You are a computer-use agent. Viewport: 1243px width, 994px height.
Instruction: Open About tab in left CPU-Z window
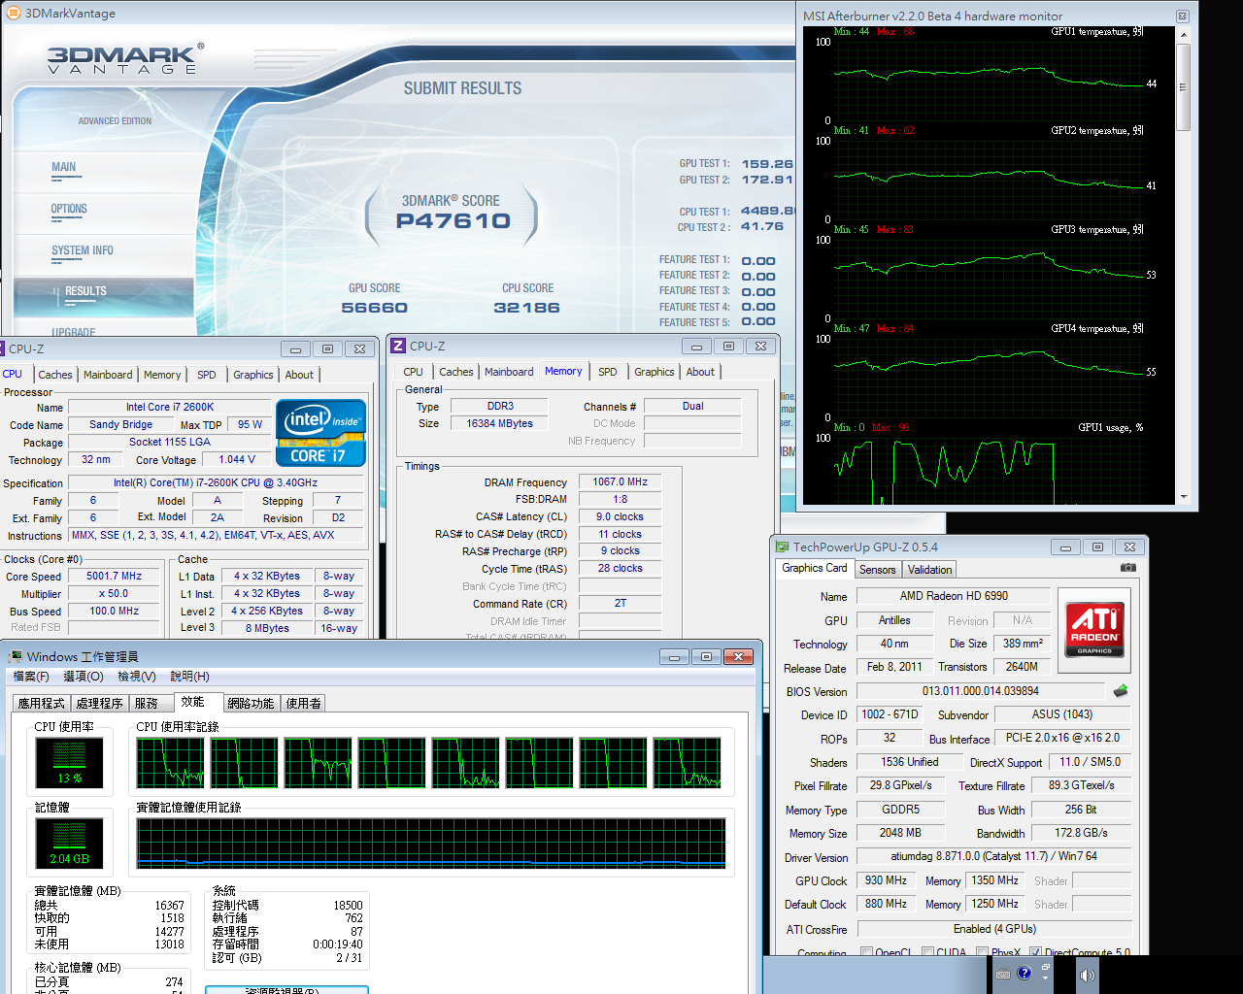coord(299,375)
